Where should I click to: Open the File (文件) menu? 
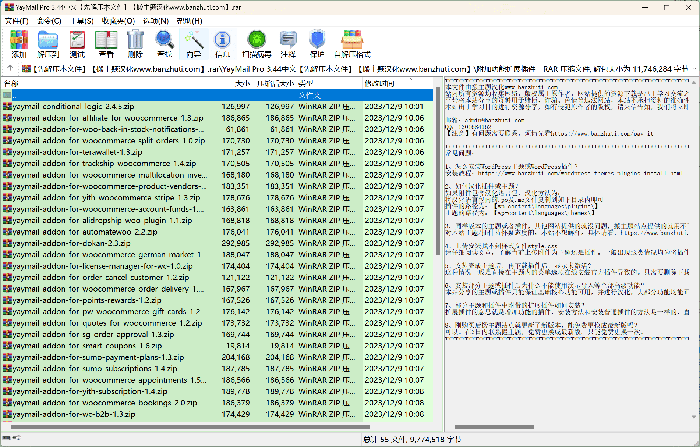(x=17, y=21)
